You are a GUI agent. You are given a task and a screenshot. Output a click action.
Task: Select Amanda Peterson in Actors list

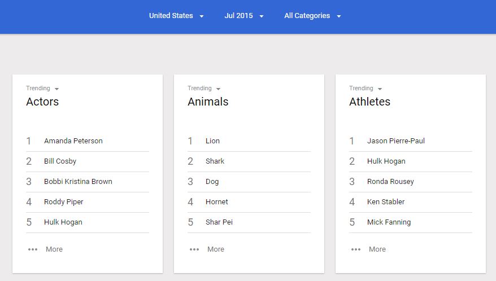(x=73, y=141)
